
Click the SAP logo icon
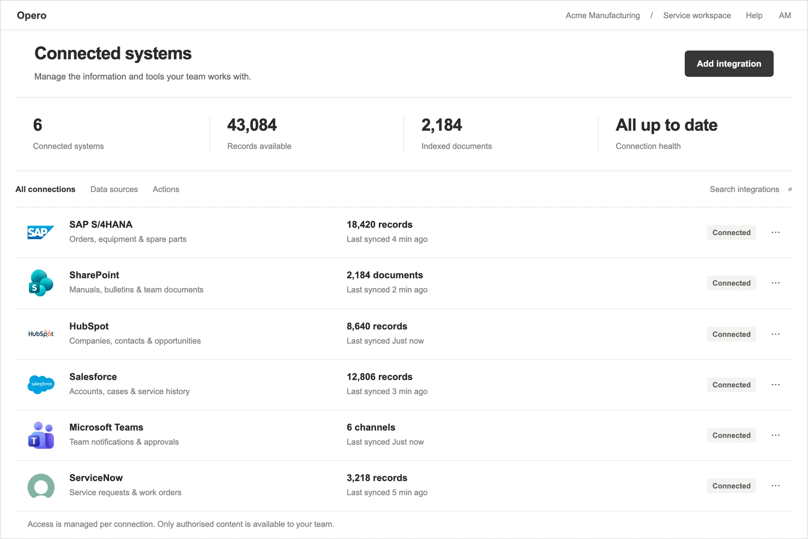(41, 232)
